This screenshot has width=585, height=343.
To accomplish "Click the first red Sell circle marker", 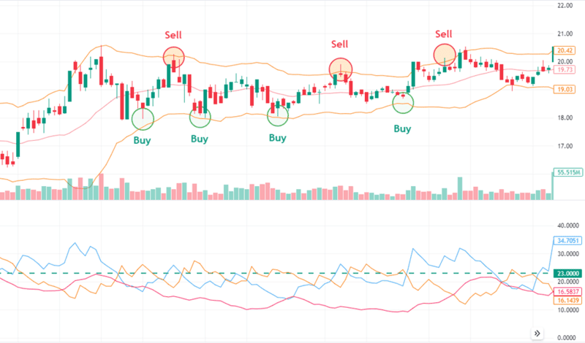I will (174, 58).
